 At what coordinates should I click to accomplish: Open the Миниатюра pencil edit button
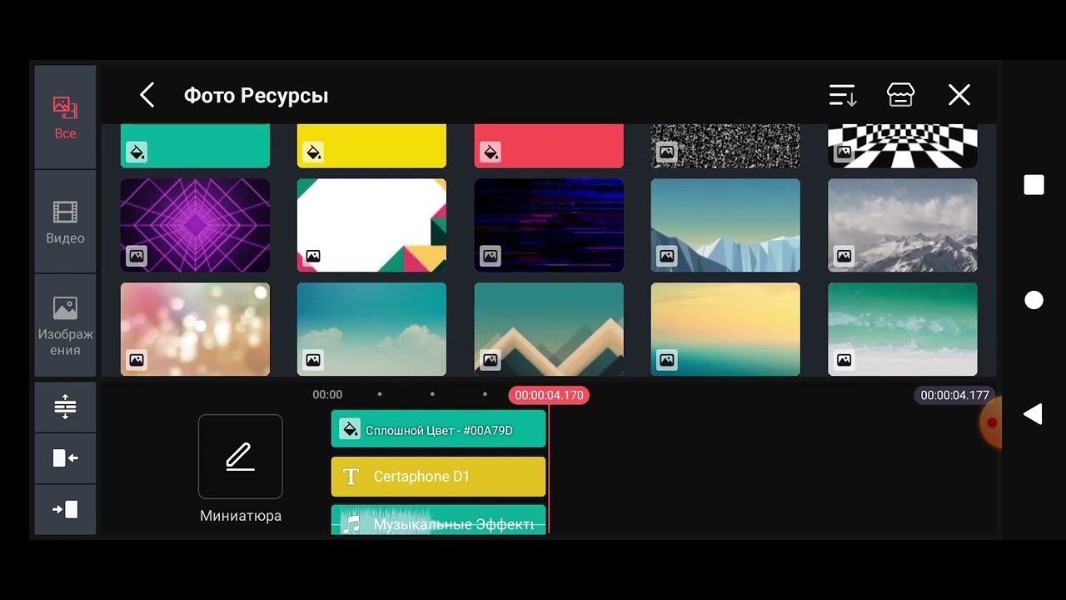point(240,457)
